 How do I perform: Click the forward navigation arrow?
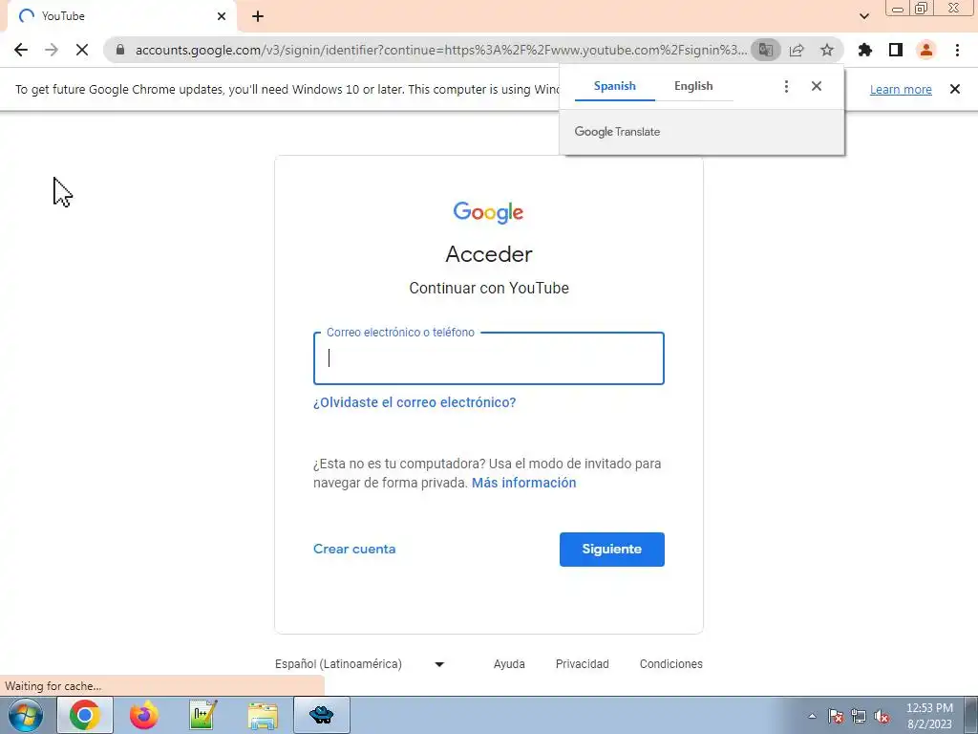tap(52, 50)
